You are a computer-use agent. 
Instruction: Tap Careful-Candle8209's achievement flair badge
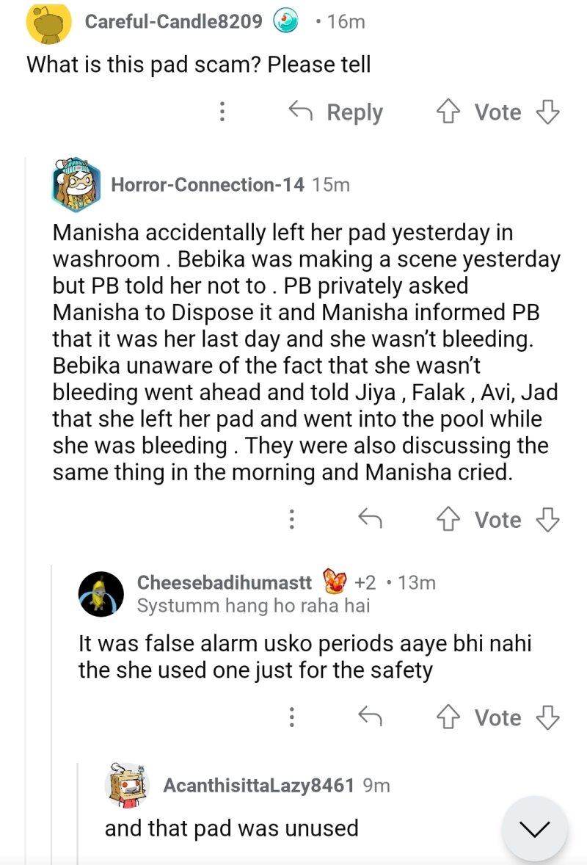286,22
